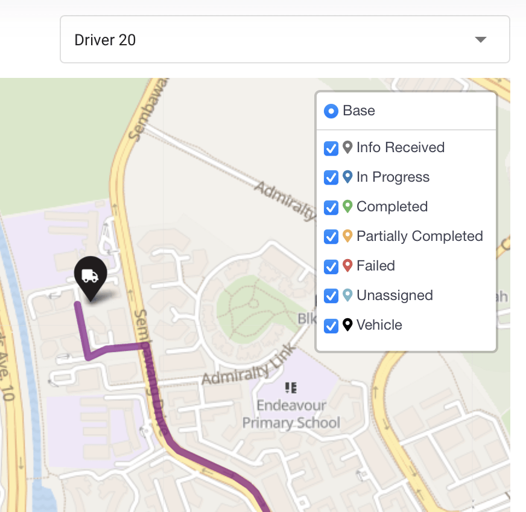Click the Unassigned label in legend
This screenshot has height=512, width=526.
pyautogui.click(x=394, y=295)
